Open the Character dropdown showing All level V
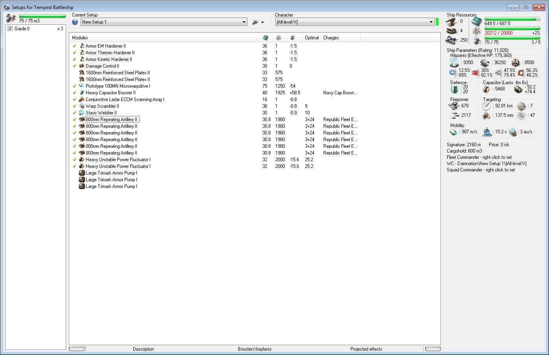Screen dimensions: 549x355 [354, 22]
